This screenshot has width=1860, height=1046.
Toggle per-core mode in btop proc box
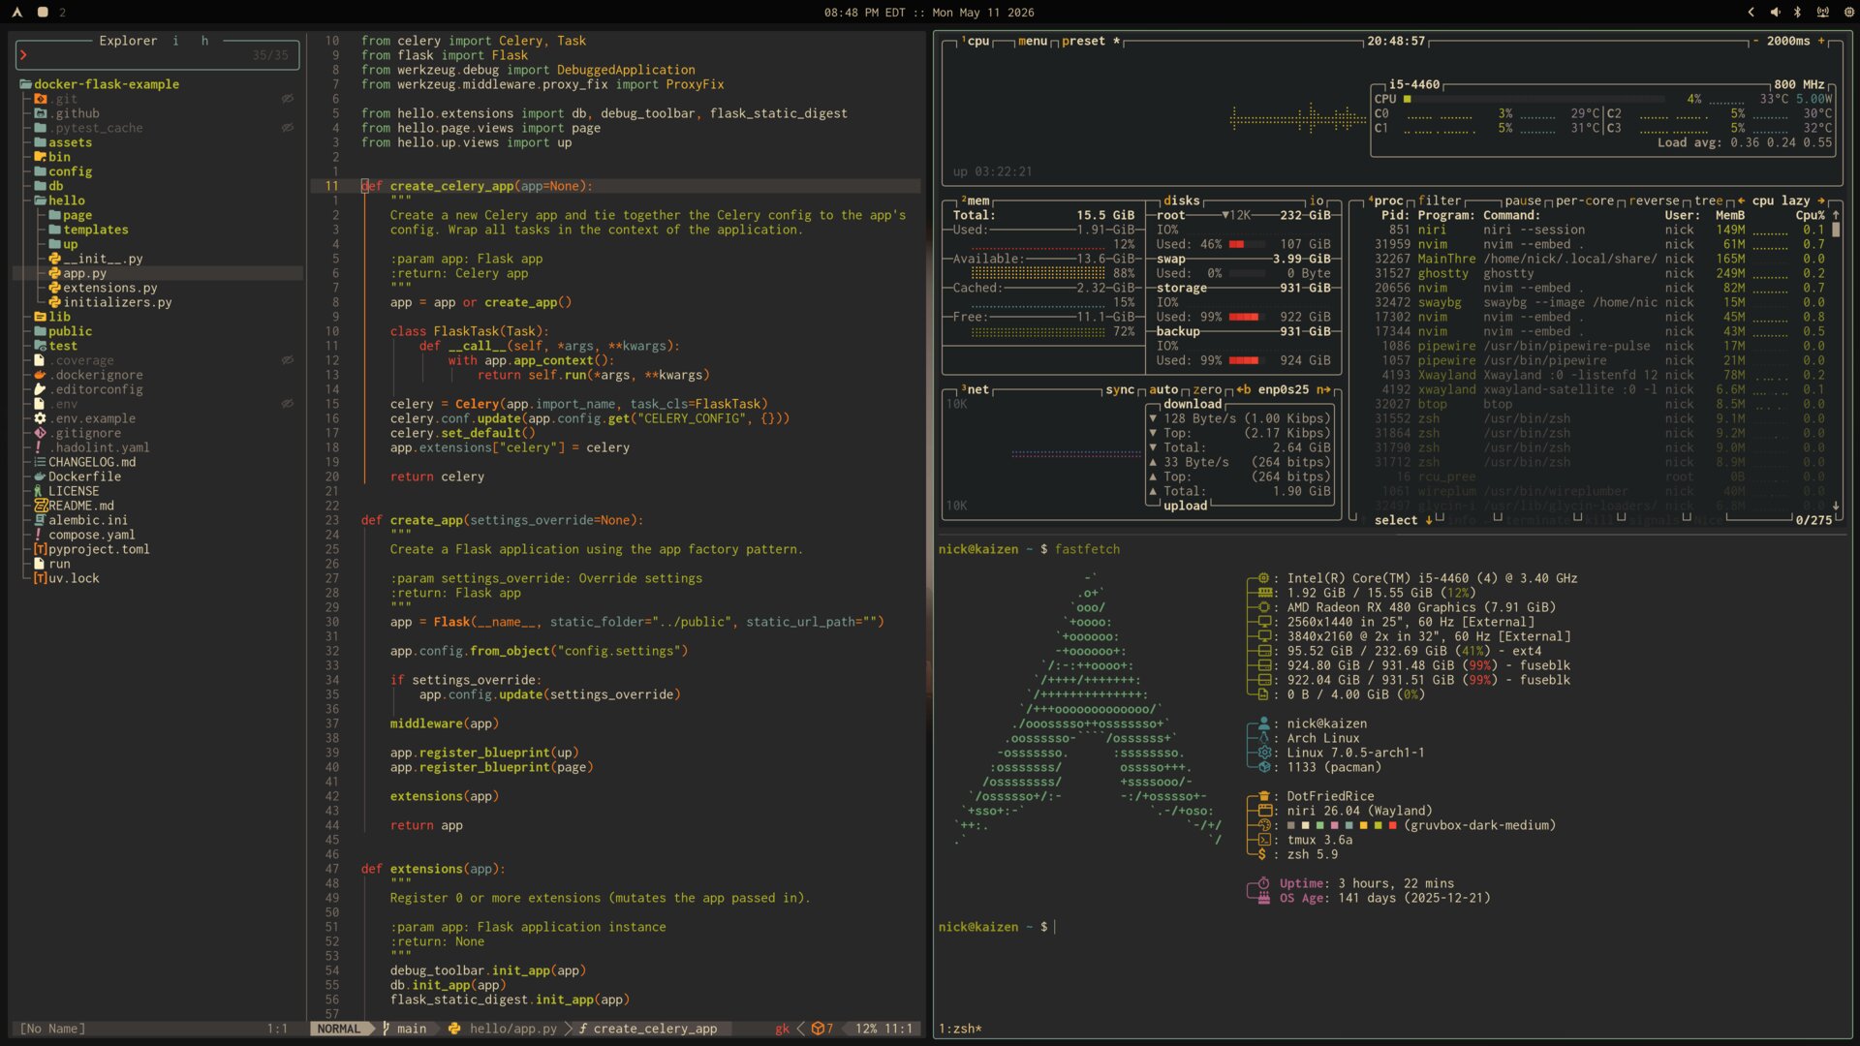pos(1585,200)
